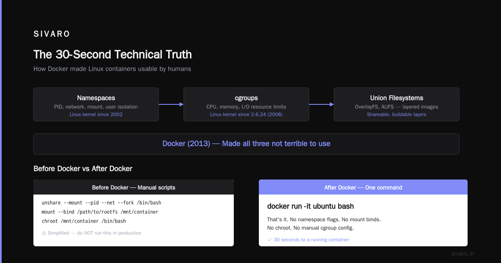Click the "After Docker — One command" header

[363, 187]
